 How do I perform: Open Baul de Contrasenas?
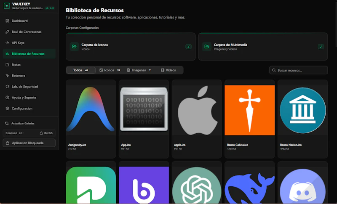(x=29, y=32)
